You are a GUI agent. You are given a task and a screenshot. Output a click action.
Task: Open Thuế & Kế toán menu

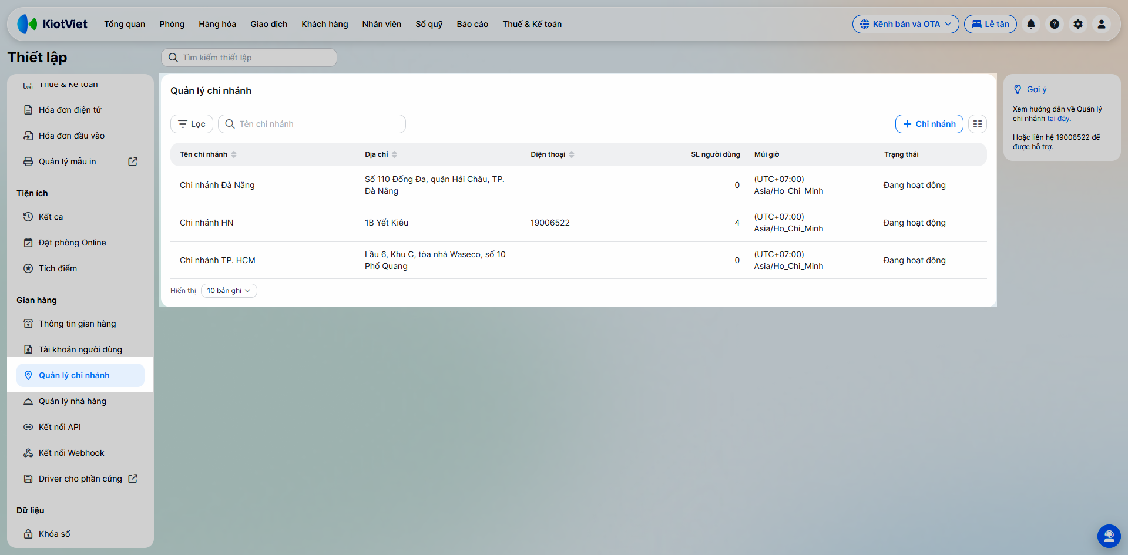point(532,24)
